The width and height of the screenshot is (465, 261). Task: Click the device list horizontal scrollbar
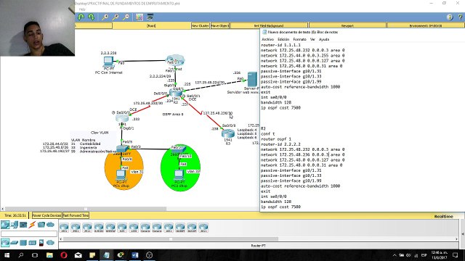point(171,239)
